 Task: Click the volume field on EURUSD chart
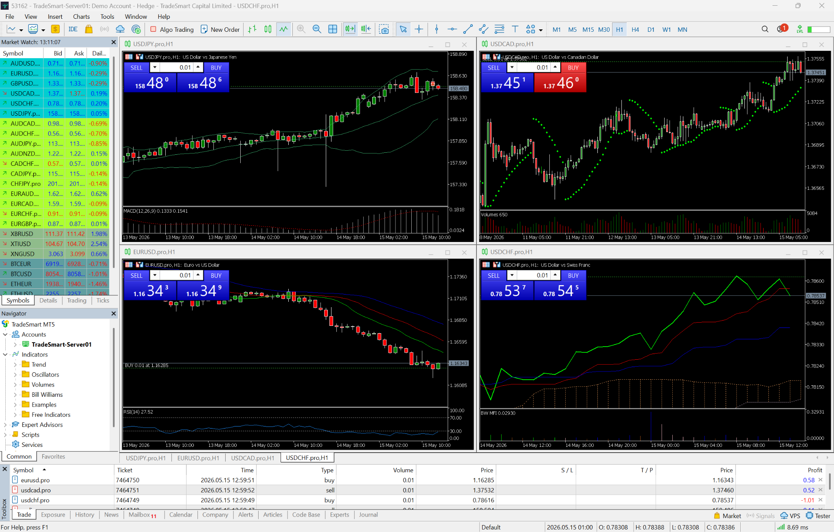tap(176, 275)
